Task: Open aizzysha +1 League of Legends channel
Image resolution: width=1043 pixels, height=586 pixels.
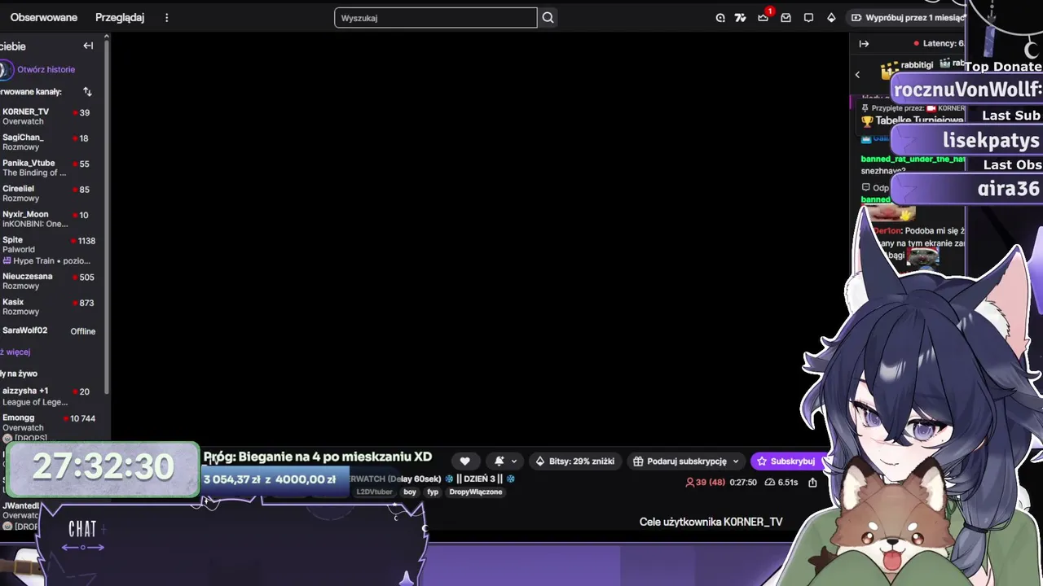Action: (x=49, y=396)
